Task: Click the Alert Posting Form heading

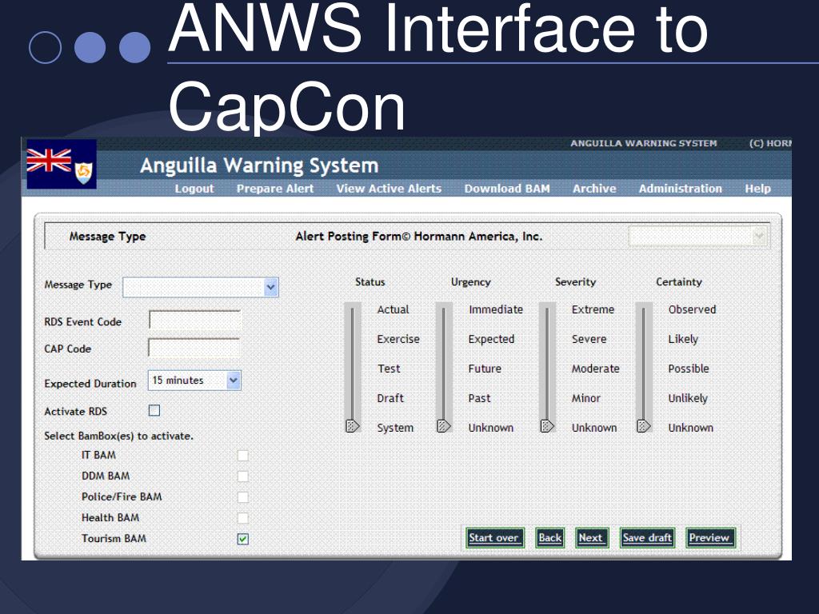Action: pyautogui.click(x=419, y=237)
